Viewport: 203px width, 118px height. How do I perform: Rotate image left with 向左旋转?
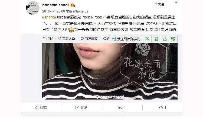(89, 39)
